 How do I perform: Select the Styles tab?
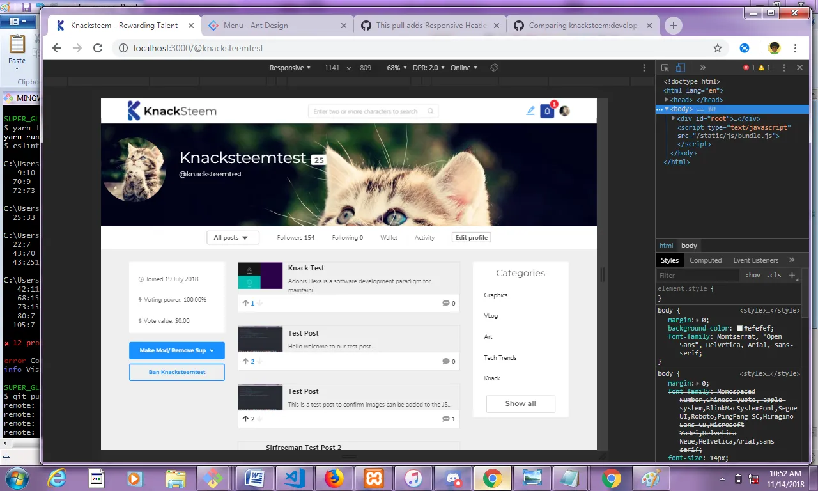670,260
